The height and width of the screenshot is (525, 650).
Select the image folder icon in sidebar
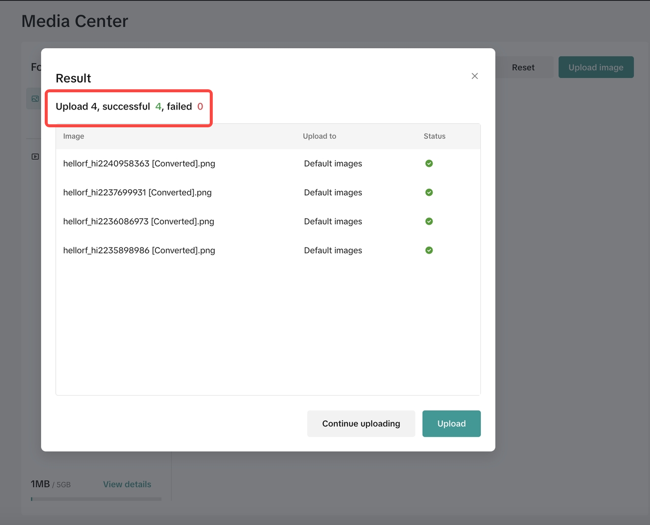(35, 99)
